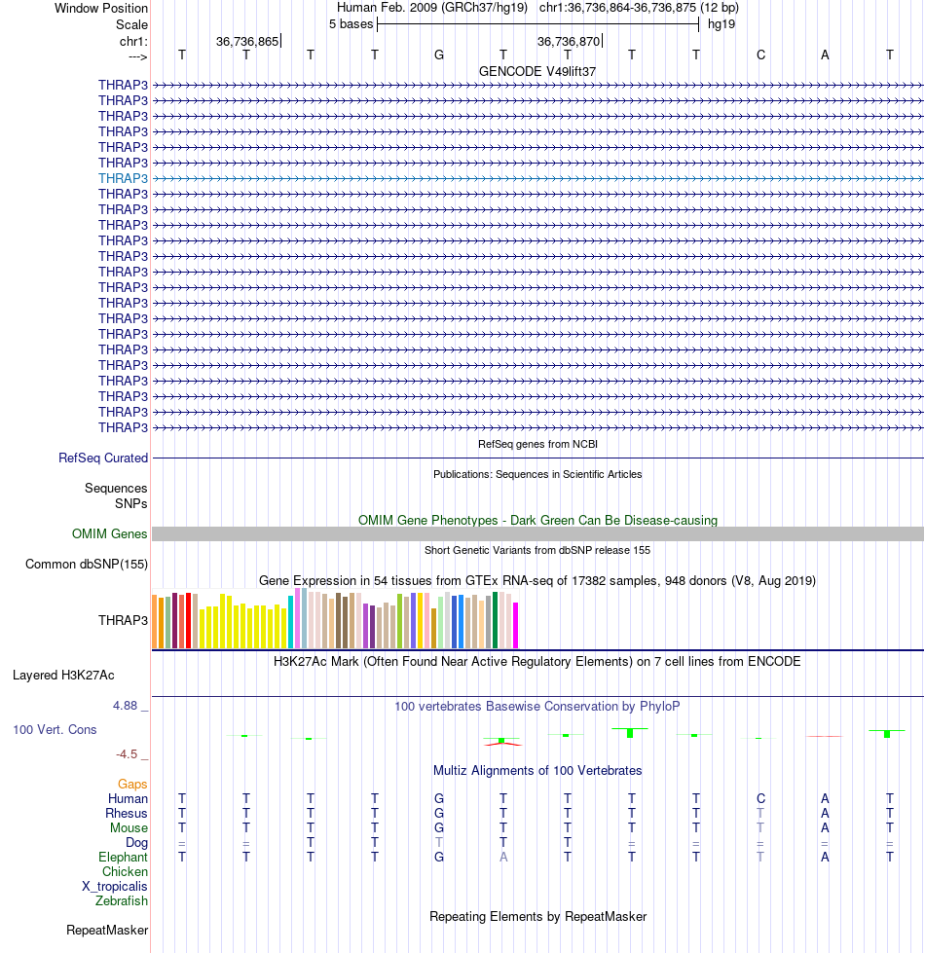
Task: Click the 'Human' alignment row label
Action: 129,798
